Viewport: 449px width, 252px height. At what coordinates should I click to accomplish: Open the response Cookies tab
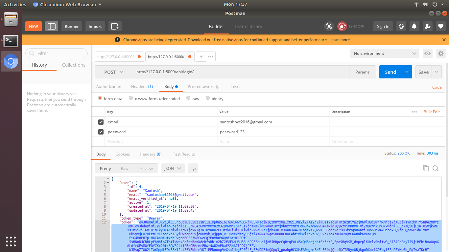click(x=123, y=154)
